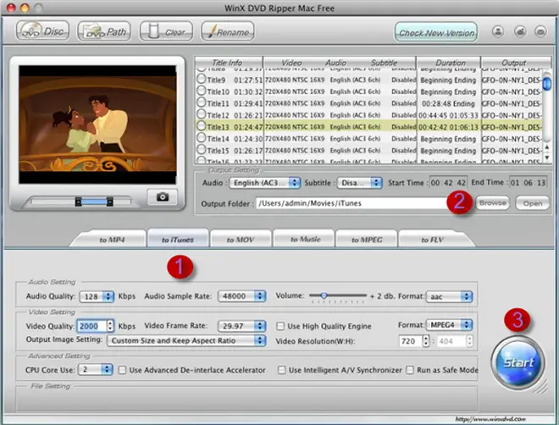This screenshot has height=425, width=559.
Task: Select Title11 radio button
Action: pyautogui.click(x=202, y=102)
